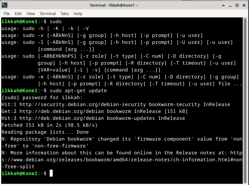Open the Terminal menu

[48, 14]
